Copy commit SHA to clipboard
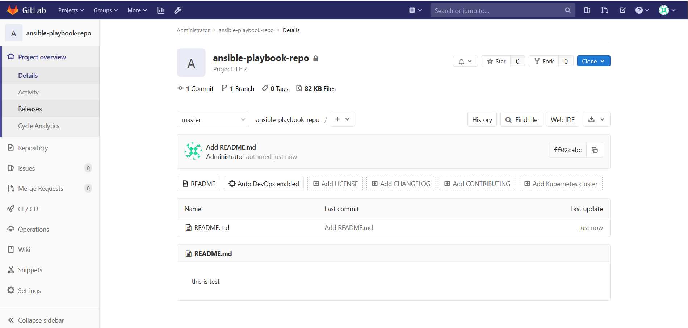 (595, 150)
